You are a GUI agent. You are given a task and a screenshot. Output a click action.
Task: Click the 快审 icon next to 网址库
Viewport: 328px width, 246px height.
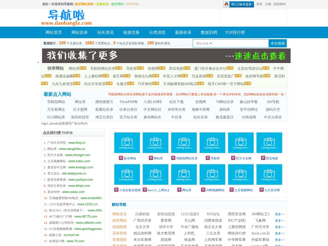[x=83, y=68]
